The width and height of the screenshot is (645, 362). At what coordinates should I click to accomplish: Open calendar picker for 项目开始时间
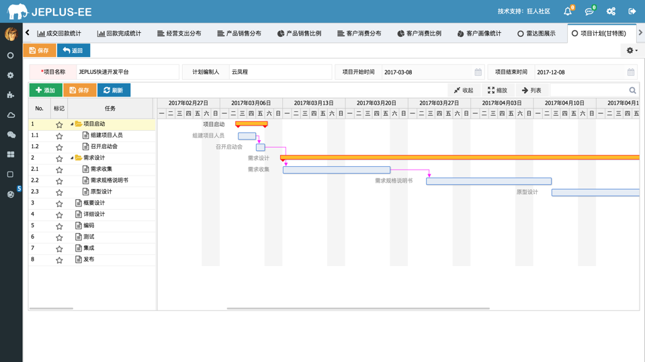[478, 72]
